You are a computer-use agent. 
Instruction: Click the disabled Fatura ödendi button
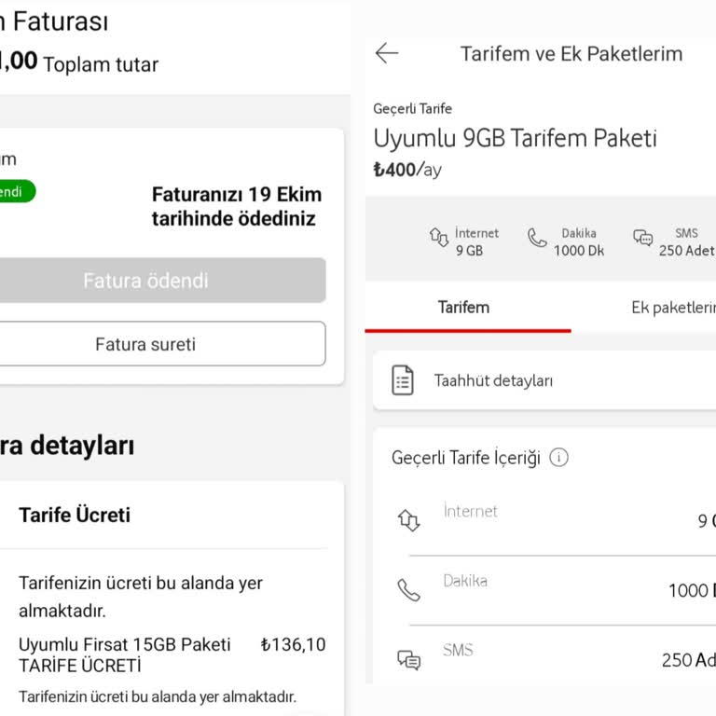(162, 281)
